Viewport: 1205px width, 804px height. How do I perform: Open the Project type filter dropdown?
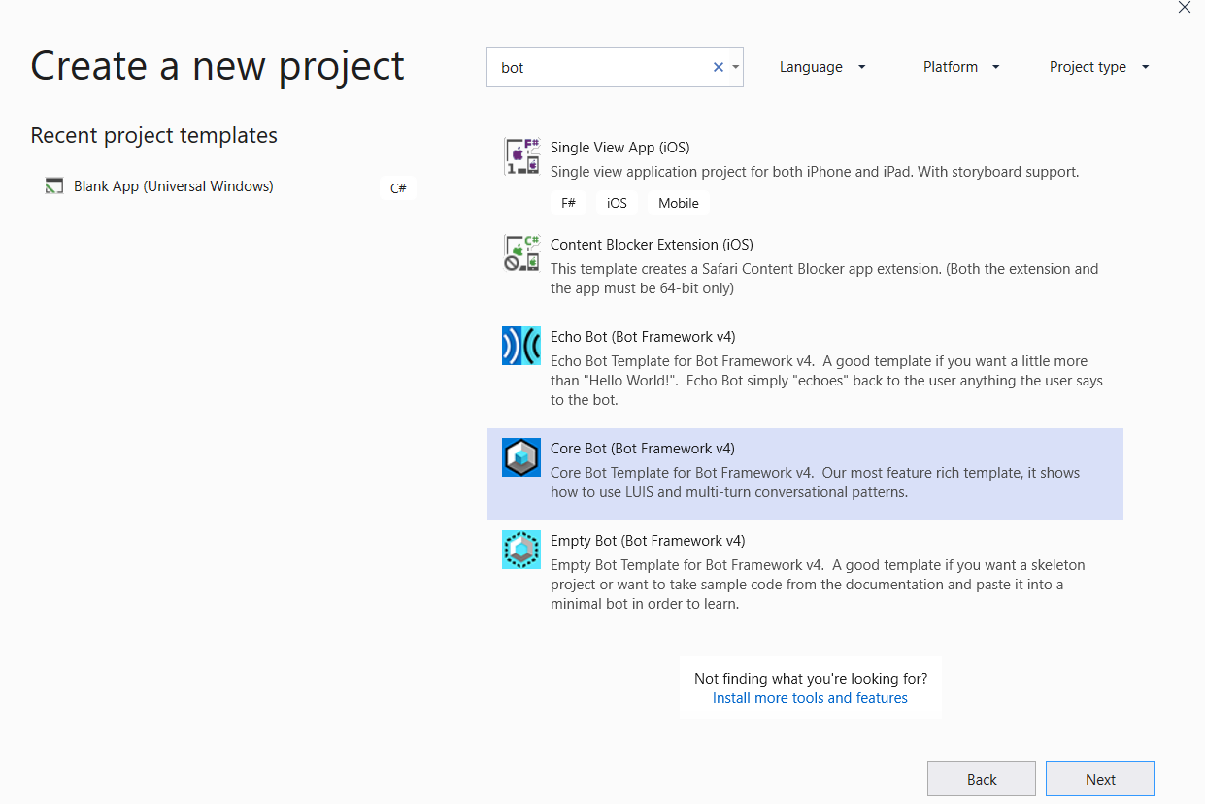[x=1099, y=67]
